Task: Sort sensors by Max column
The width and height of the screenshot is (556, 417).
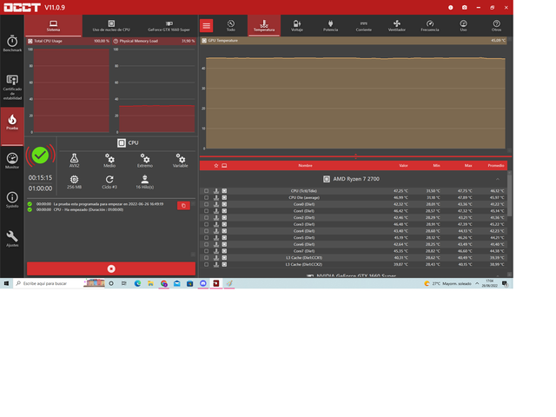Action: pos(468,166)
